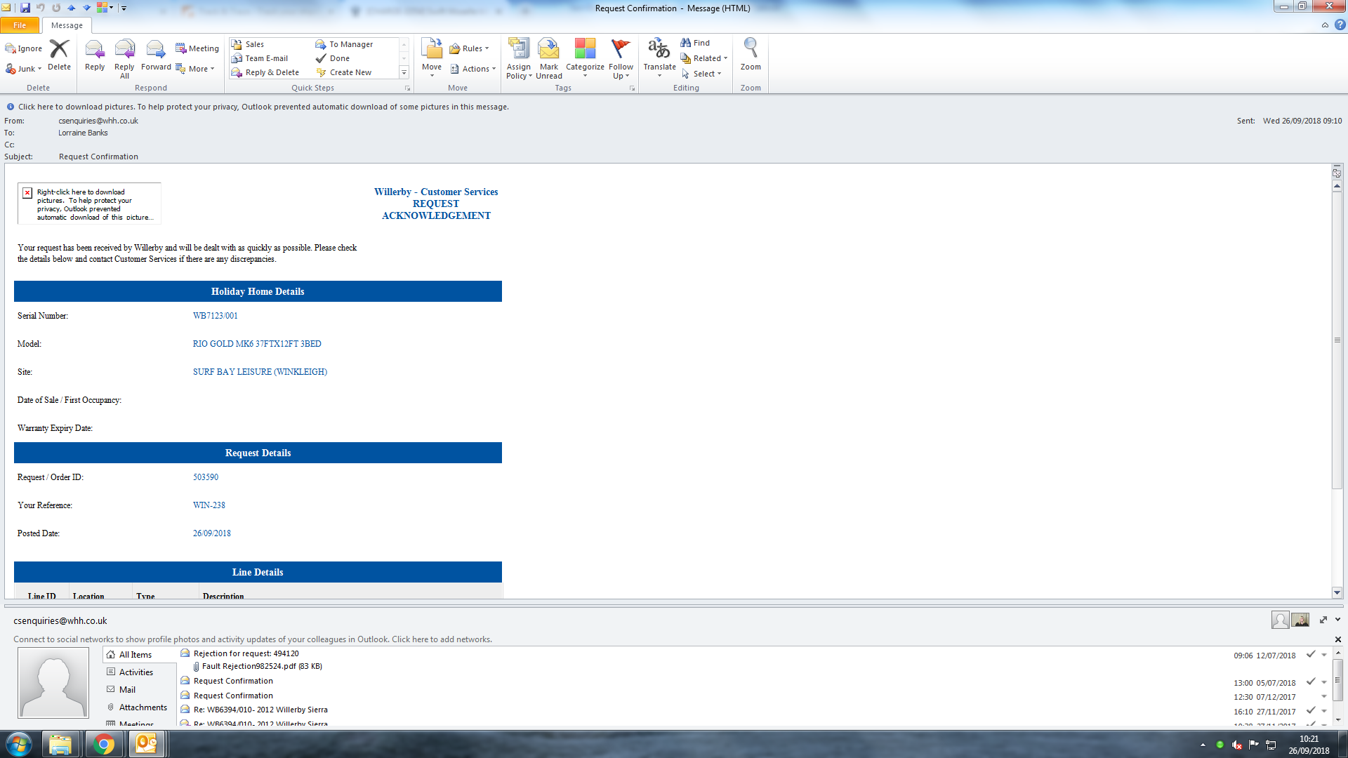
Task: Toggle checkmark on the 05/07/2018 Request Confirmation
Action: point(1310,681)
